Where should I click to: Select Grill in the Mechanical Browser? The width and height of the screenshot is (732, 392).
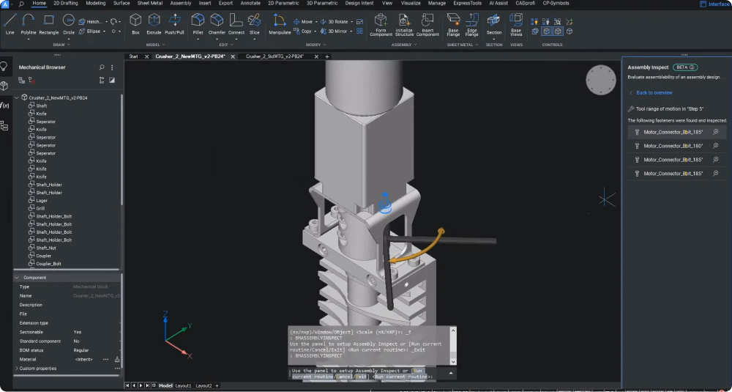[x=40, y=208]
